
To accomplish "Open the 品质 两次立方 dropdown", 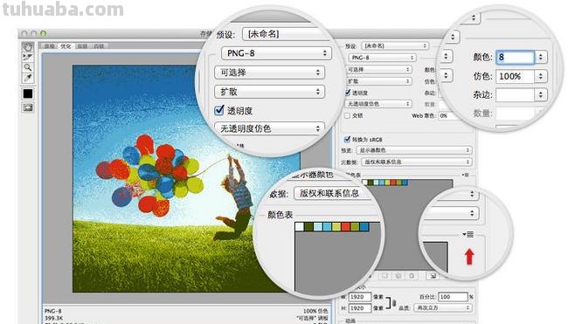I will pos(443,308).
